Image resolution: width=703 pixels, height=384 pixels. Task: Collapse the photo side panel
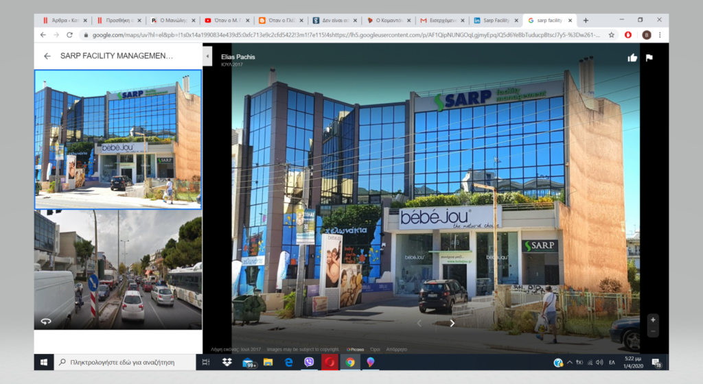207,56
